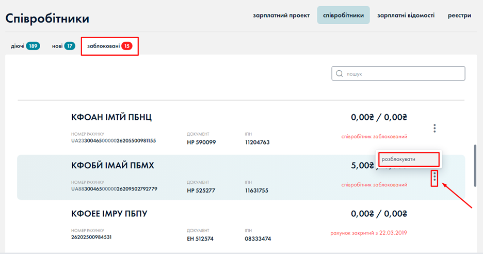483x254 pixels.
Task: Select the заблоковані tab
Action: [x=103, y=46]
